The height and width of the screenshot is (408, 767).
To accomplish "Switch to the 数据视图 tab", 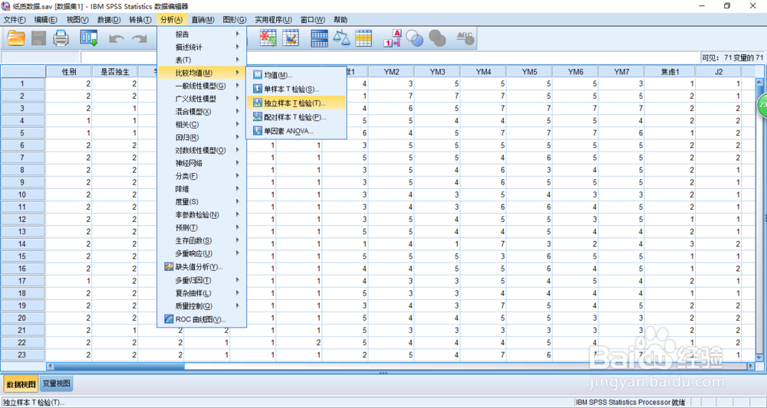I will click(x=21, y=384).
